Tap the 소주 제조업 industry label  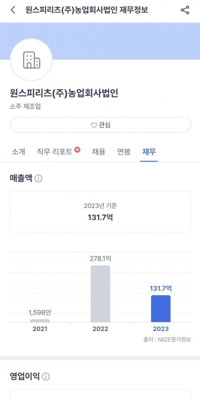point(25,106)
